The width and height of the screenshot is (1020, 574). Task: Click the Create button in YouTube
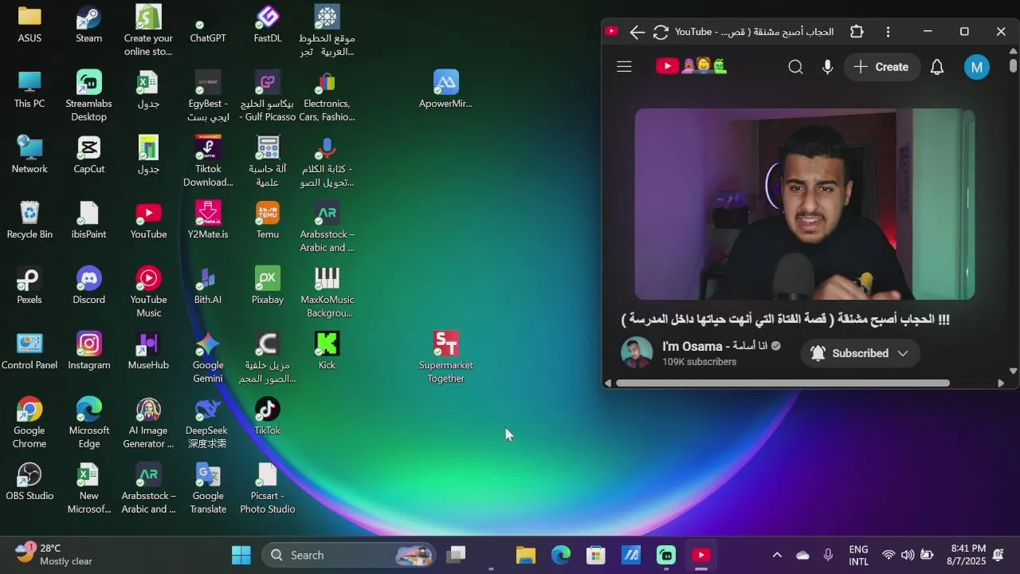tap(881, 67)
